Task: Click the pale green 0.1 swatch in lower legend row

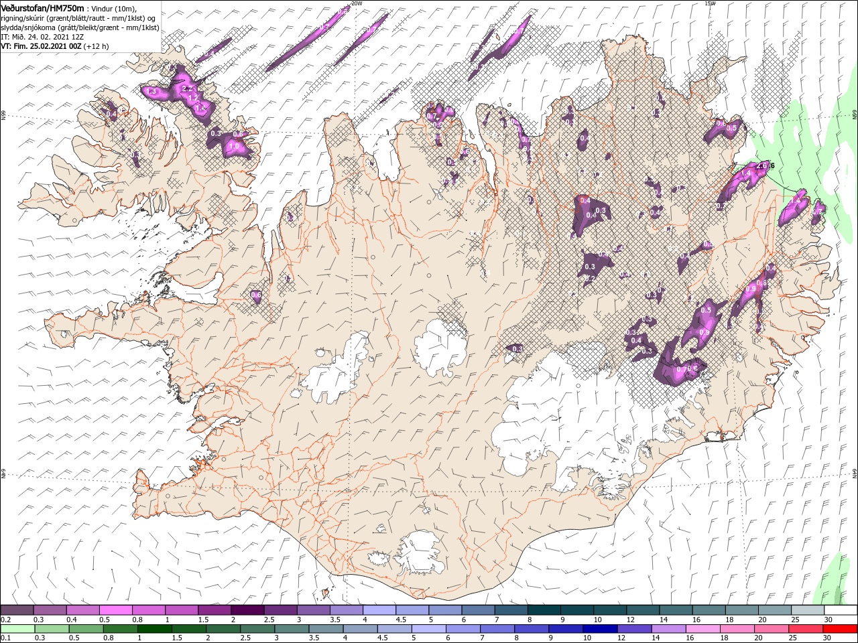Action: [17, 629]
